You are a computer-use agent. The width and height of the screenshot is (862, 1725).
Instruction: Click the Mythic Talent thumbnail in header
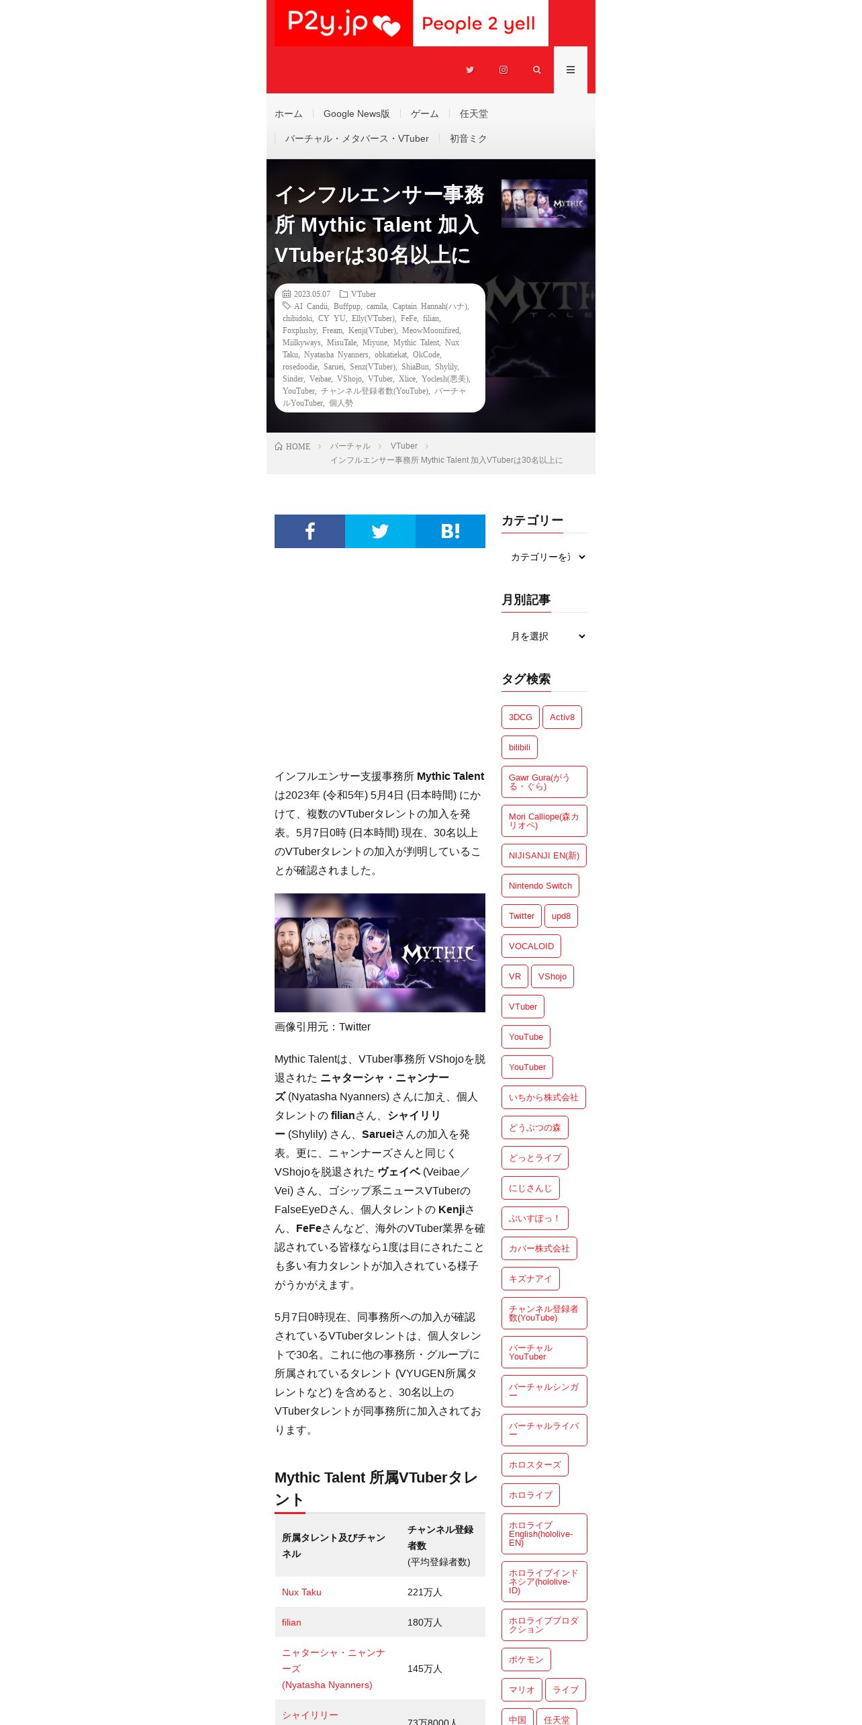coord(544,204)
